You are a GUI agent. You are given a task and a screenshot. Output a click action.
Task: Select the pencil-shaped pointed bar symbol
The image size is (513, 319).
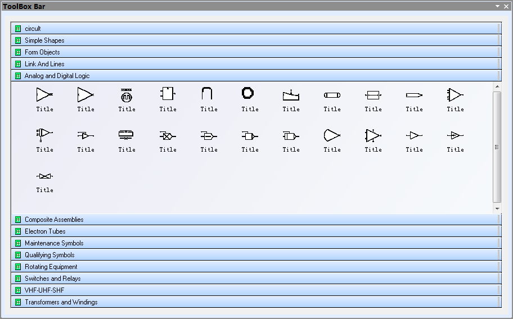pyautogui.click(x=414, y=95)
